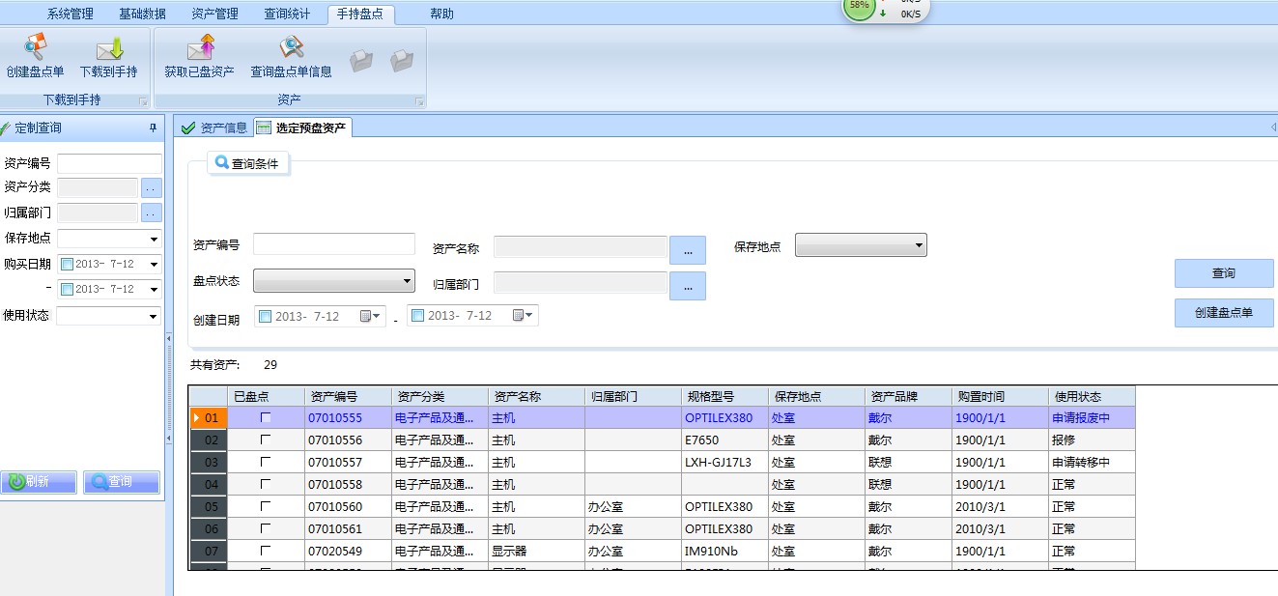Tick the 已盘点 checkbox for asset 07010560
Viewport: 1278px width, 596px height.
(x=266, y=506)
